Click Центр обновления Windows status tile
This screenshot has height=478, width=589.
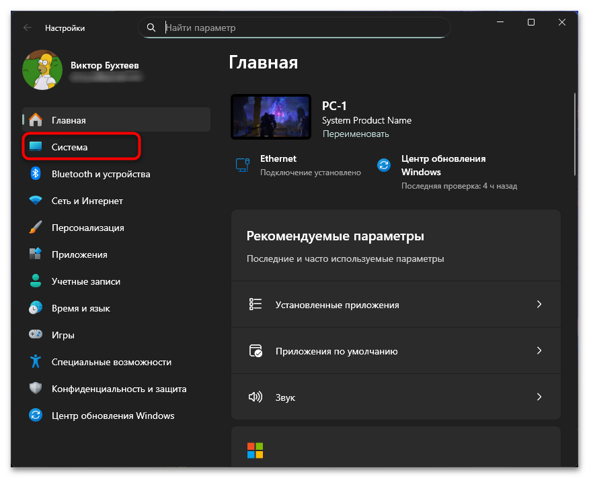click(447, 172)
